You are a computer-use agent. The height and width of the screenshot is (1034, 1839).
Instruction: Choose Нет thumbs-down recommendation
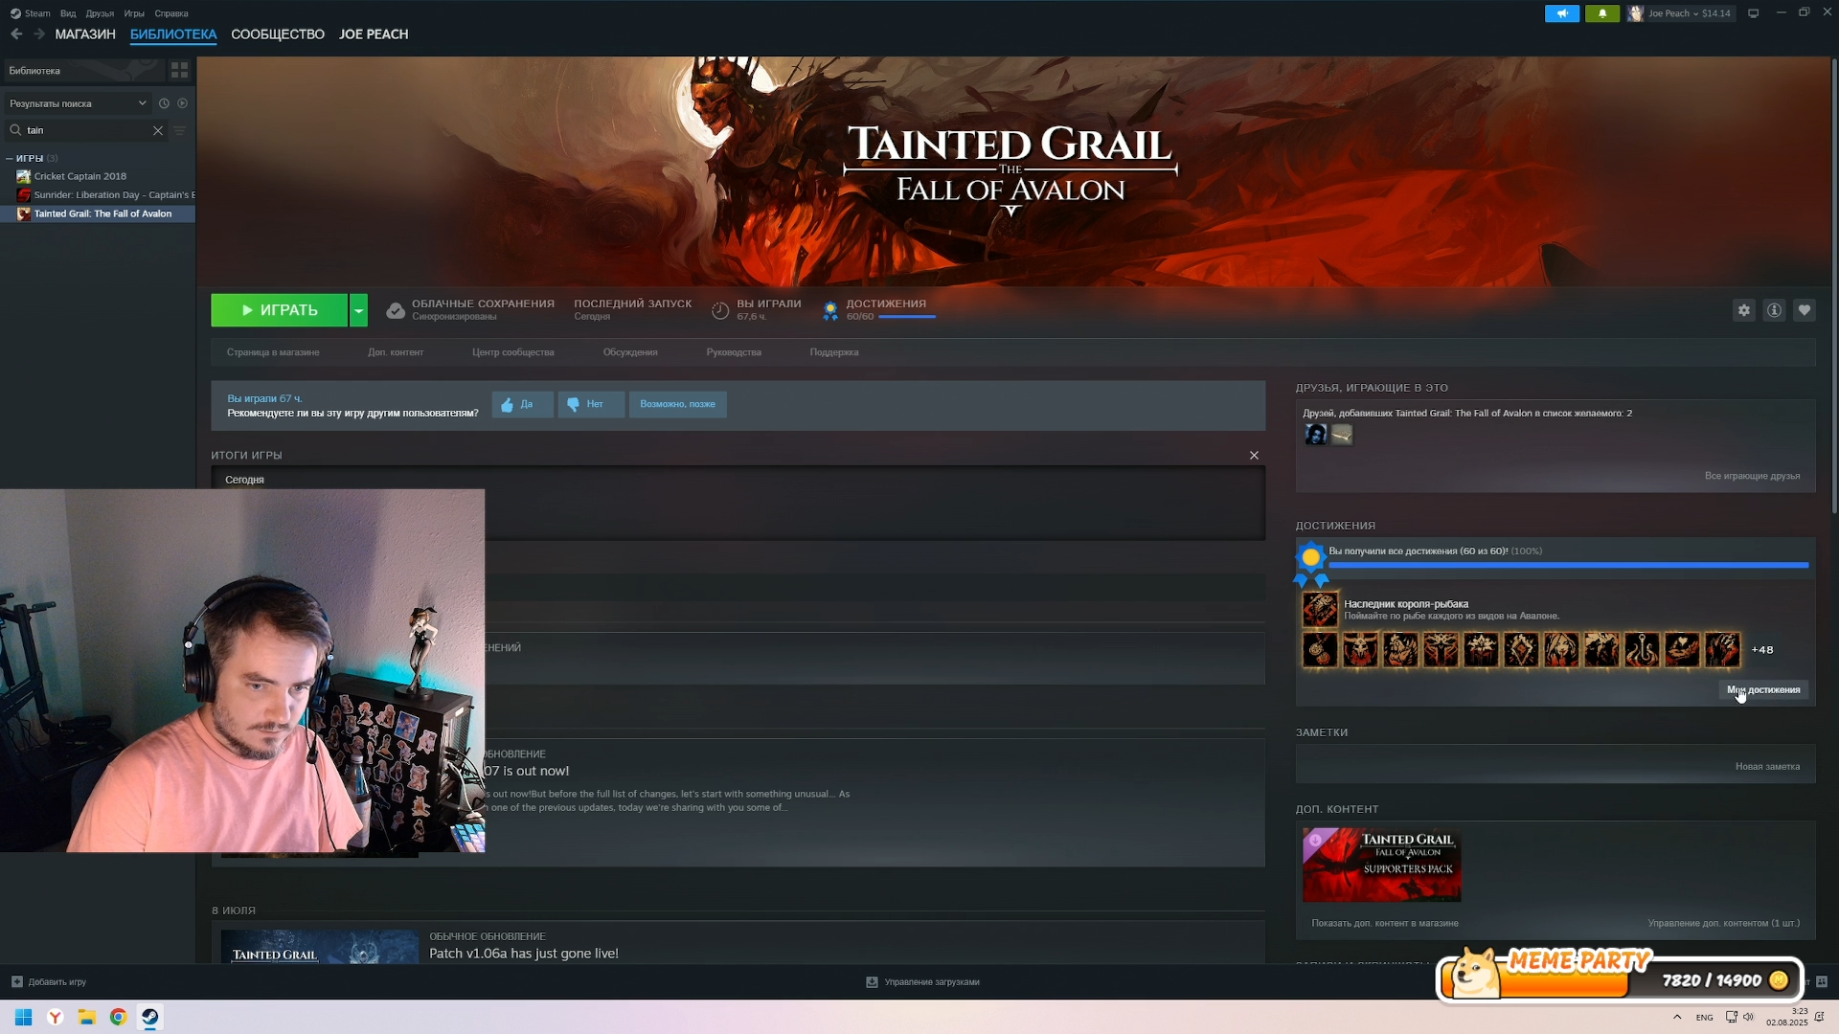[x=591, y=404]
